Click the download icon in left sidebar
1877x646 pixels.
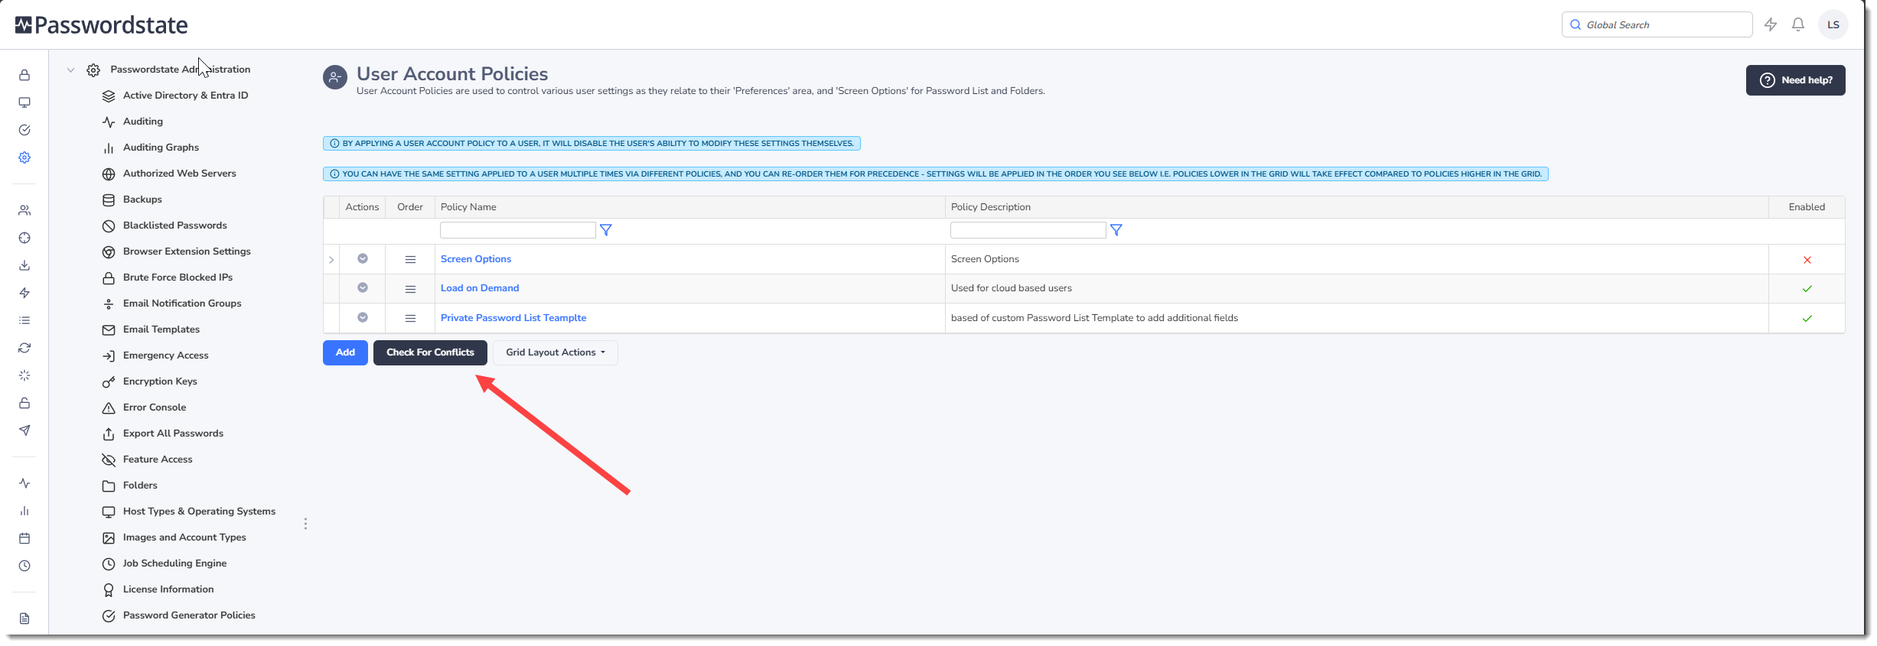click(24, 265)
